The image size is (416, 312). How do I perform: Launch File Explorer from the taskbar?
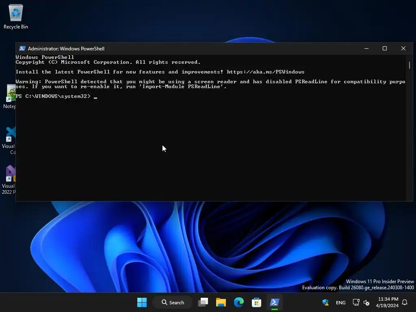point(221,302)
